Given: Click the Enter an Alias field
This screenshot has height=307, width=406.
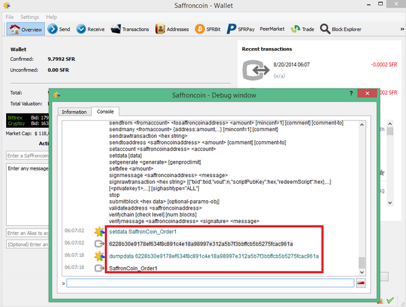Looking at the screenshot, I should click(x=28, y=233).
